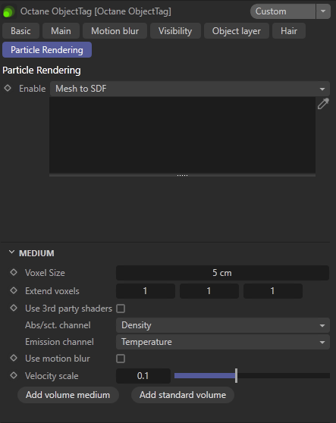Image resolution: width=336 pixels, height=423 pixels.
Task: Toggle keyframe diamond for Use 3rd party shaders
Action: [14, 308]
